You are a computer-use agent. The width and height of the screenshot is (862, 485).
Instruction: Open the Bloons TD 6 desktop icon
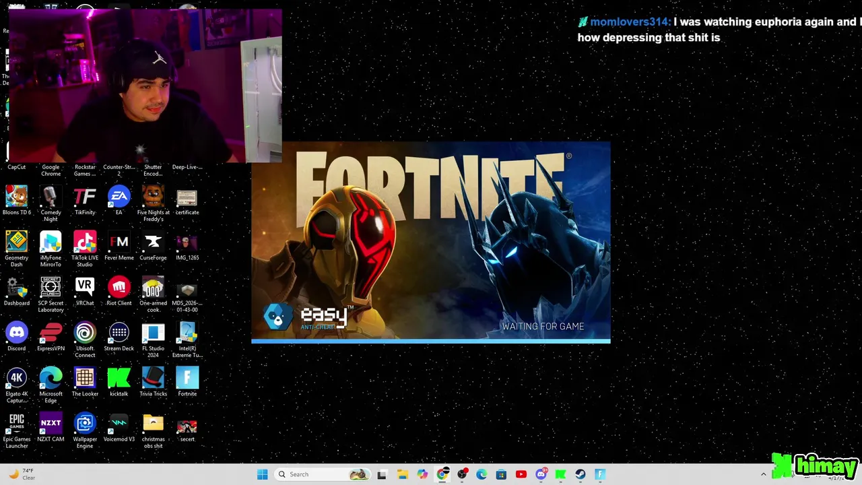(x=16, y=201)
